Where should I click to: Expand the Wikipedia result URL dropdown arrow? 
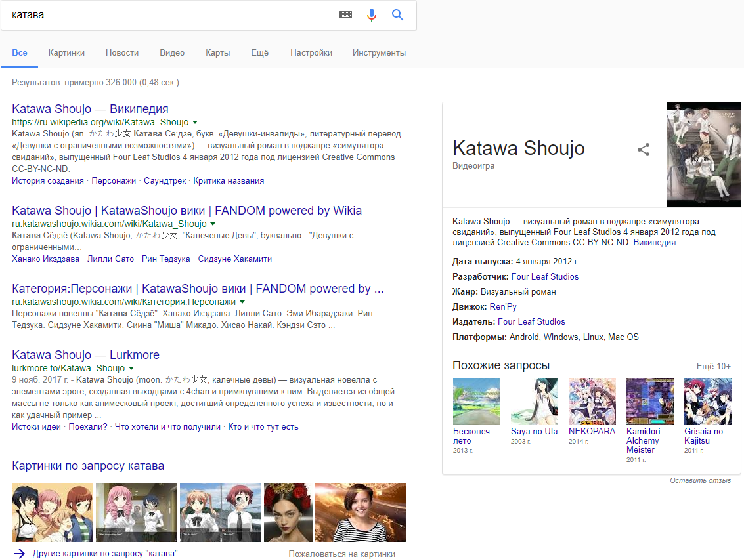pyautogui.click(x=195, y=122)
